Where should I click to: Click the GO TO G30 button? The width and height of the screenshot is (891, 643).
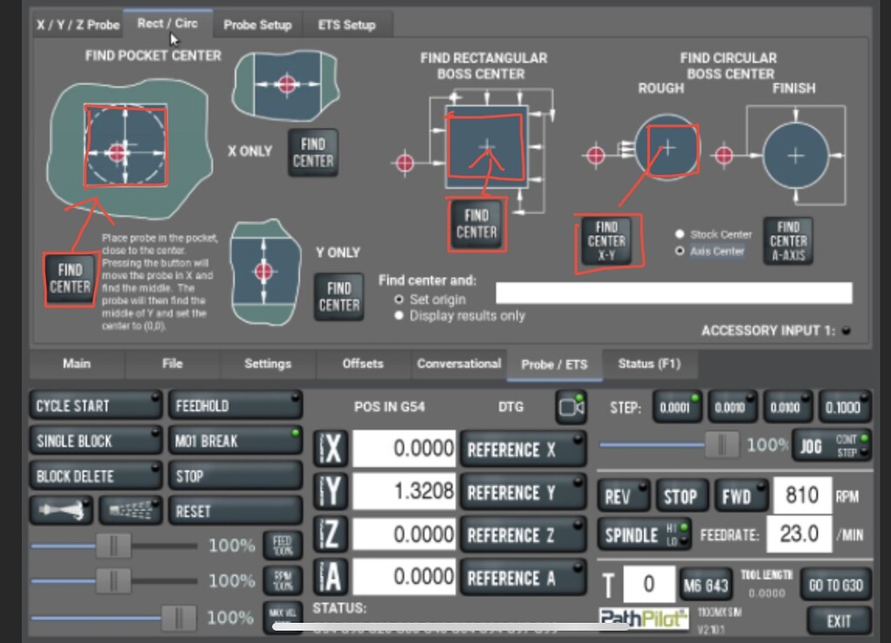[x=834, y=586]
